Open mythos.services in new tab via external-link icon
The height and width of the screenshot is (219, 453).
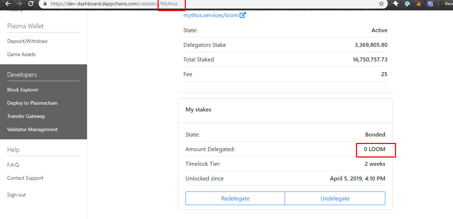243,15
